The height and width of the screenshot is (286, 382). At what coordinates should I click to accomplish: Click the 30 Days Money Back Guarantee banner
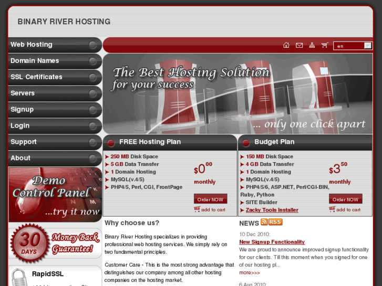coord(55,243)
